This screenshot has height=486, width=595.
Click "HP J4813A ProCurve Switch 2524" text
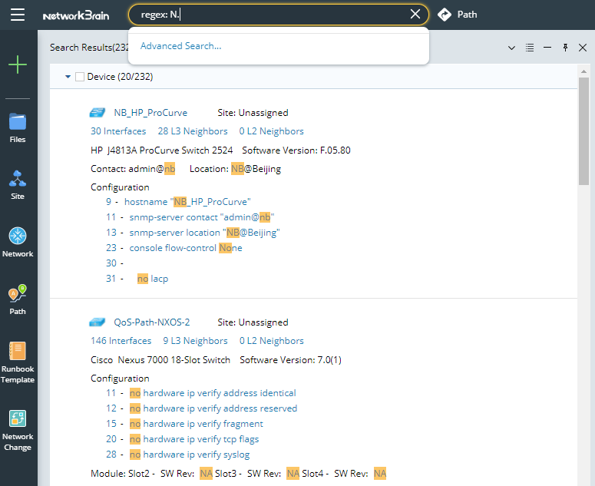pos(162,150)
